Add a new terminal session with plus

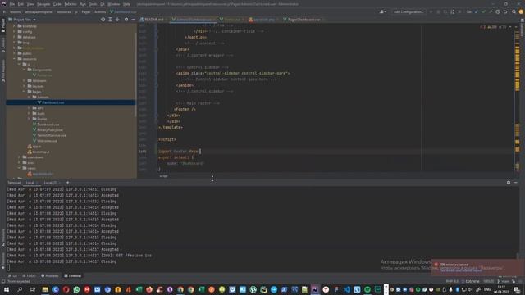[x=67, y=183]
